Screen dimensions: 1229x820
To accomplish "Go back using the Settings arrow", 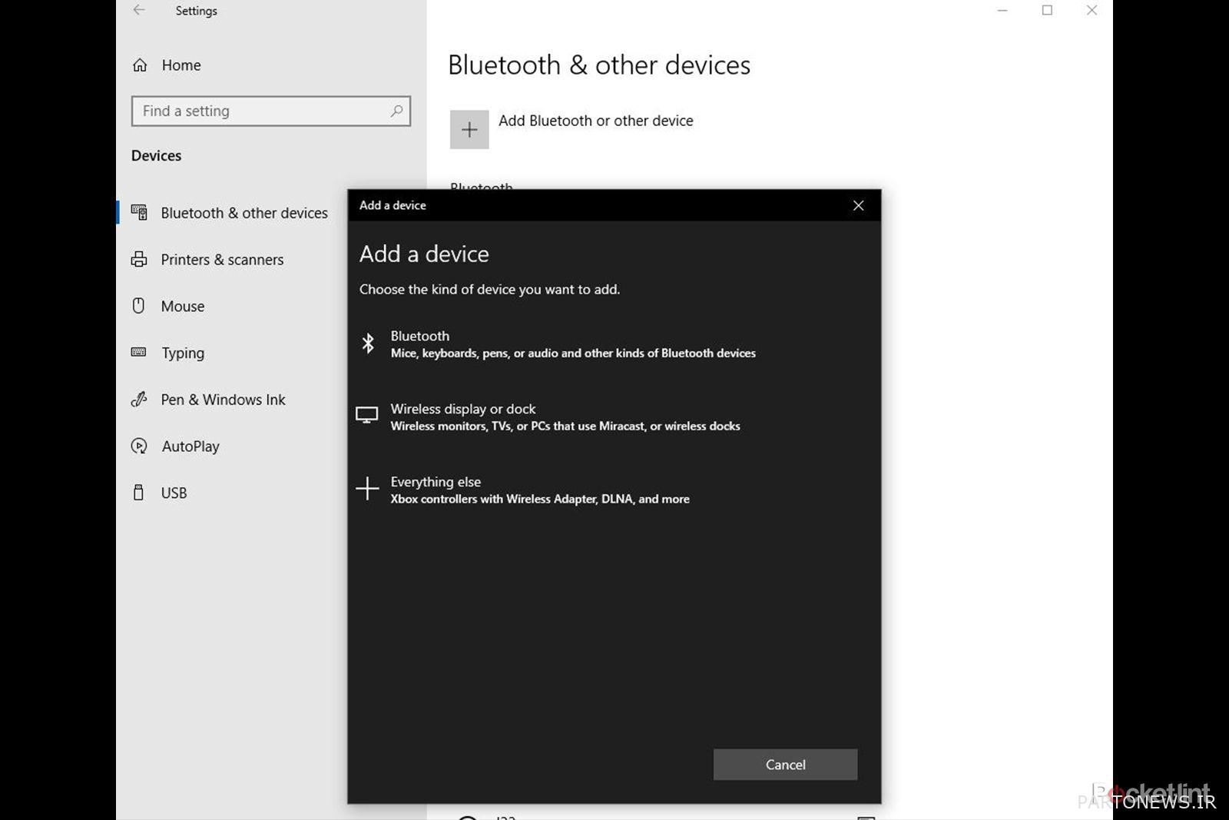I will tap(139, 11).
